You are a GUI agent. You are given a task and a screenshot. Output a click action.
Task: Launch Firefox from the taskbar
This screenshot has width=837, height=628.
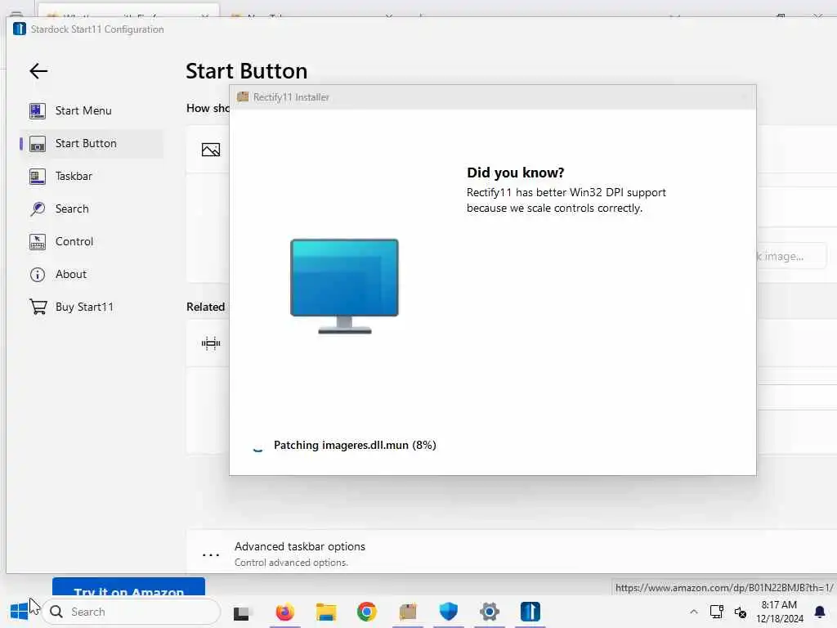click(285, 612)
